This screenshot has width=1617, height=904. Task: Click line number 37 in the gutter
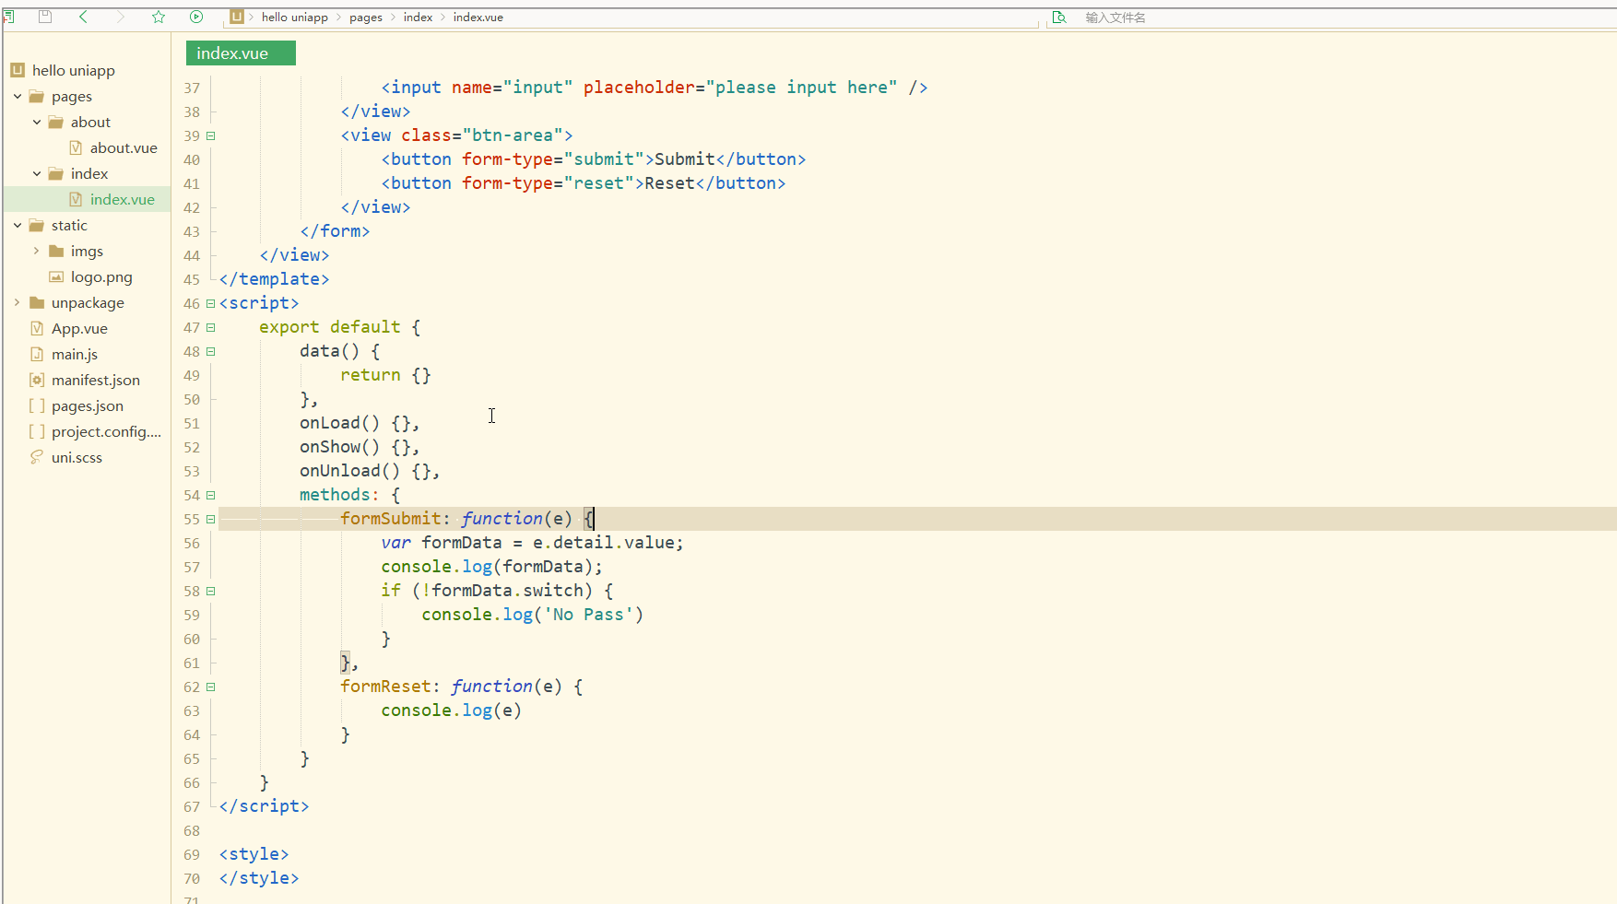click(192, 88)
